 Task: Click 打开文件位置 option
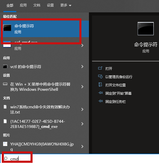(115, 85)
